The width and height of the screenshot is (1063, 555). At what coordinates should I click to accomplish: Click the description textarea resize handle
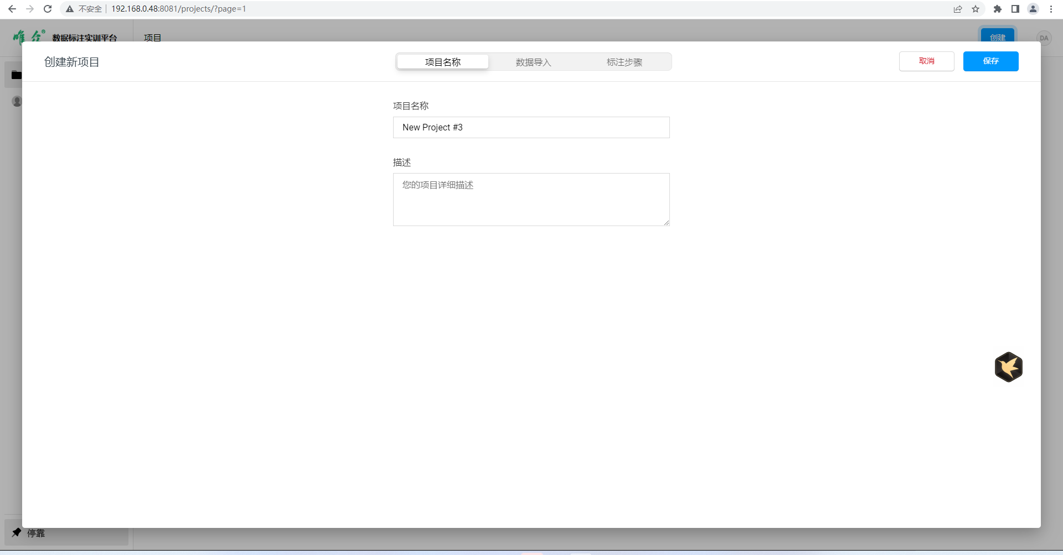tap(666, 222)
